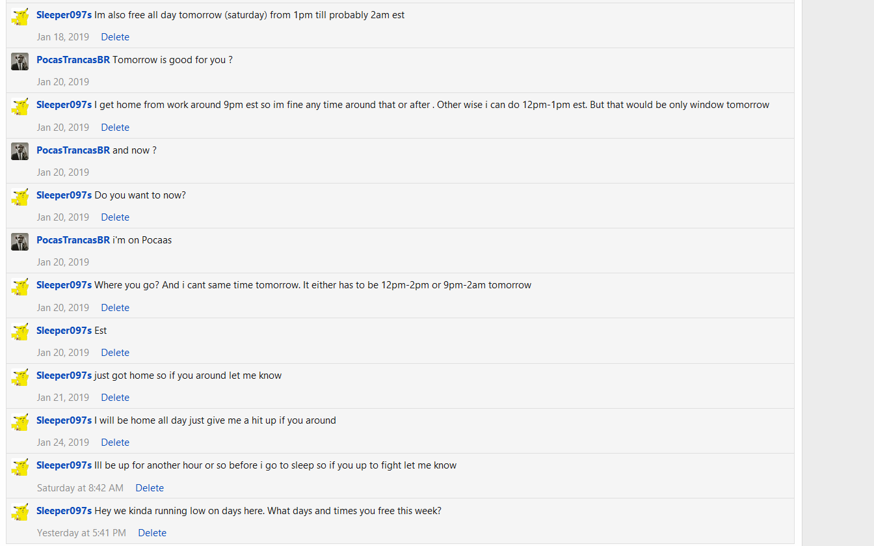This screenshot has height=546, width=874.
Task: Delete the 'I get home from work' comment
Action: (x=115, y=128)
